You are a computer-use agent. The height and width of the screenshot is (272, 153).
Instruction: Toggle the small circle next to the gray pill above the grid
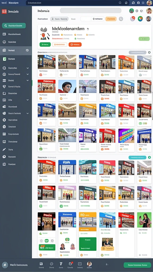149,52
